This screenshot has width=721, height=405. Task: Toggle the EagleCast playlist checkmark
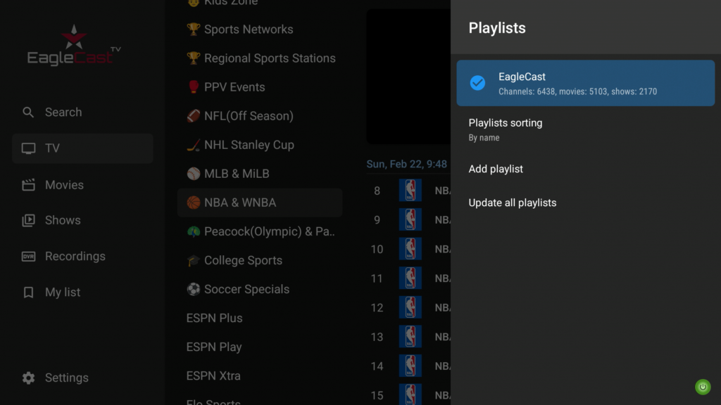[477, 83]
